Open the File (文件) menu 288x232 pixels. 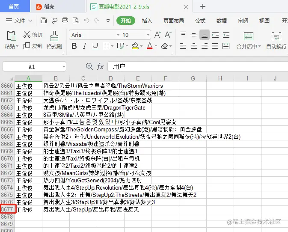coord(19,21)
